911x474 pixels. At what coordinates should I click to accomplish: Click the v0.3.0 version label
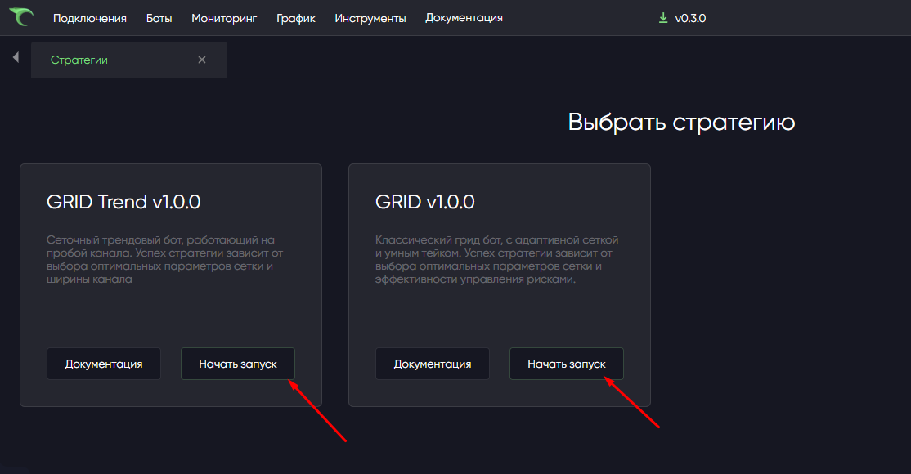click(x=690, y=18)
